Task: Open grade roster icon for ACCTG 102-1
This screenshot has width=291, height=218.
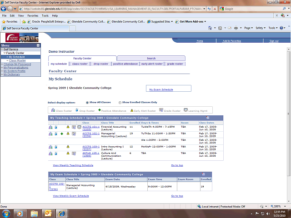Action: 74,134
